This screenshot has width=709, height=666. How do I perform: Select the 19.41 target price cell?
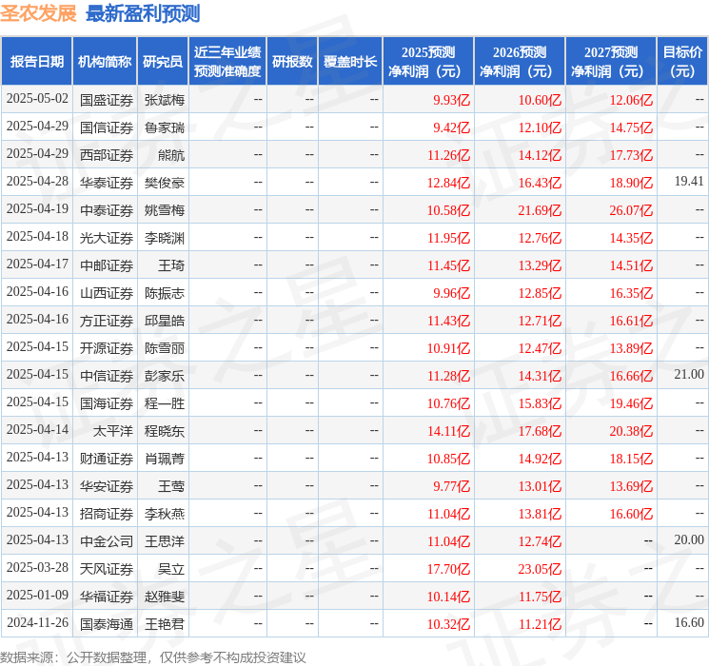(x=689, y=181)
